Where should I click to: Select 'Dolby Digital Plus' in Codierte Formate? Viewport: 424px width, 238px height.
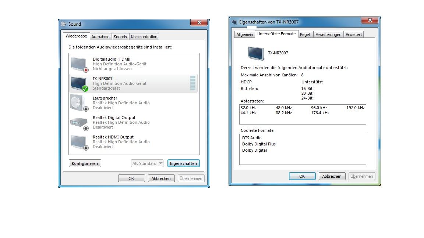pos(259,144)
